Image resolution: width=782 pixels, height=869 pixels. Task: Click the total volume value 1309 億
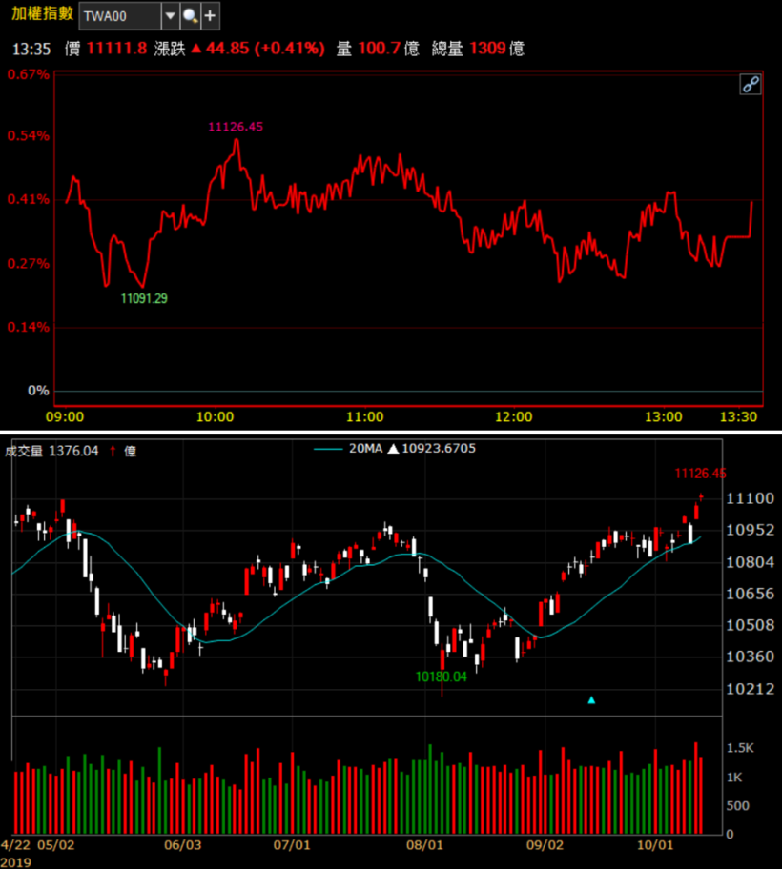point(496,49)
